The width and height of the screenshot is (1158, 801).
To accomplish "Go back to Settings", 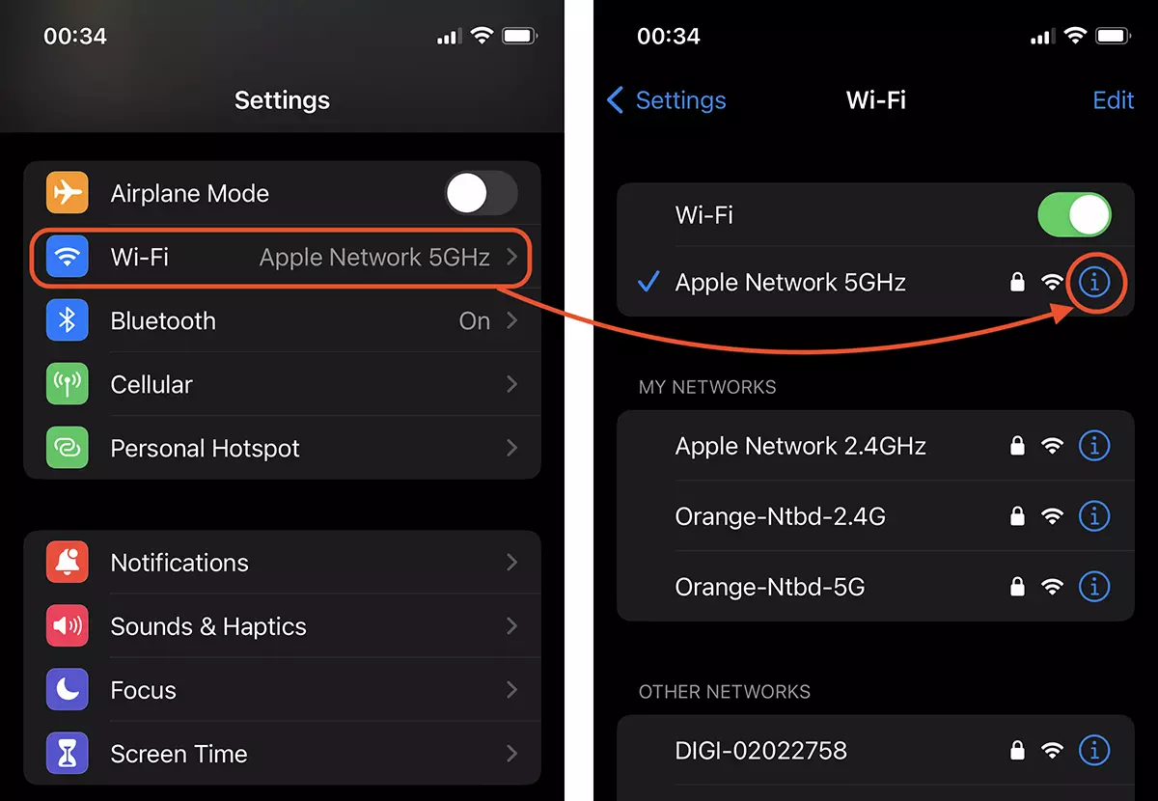I will (667, 100).
